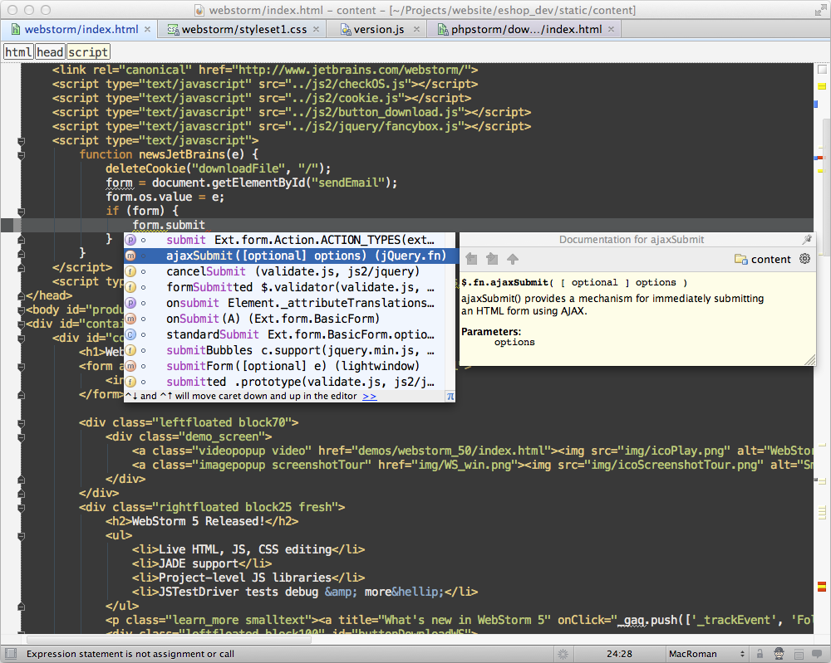Screen dimensions: 831x663
Task: Click the method icon beside submitForm suggestion
Action: [x=130, y=366]
